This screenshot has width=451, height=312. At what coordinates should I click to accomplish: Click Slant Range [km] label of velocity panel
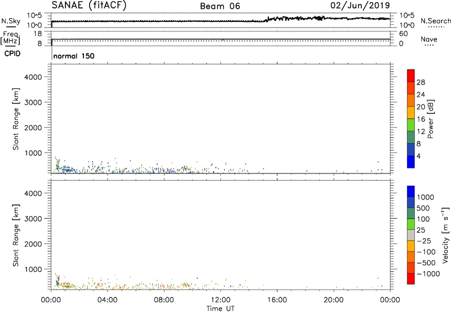point(16,235)
